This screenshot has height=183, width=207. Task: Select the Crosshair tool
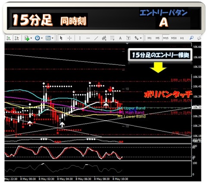pyautogui.click(x=69, y=38)
